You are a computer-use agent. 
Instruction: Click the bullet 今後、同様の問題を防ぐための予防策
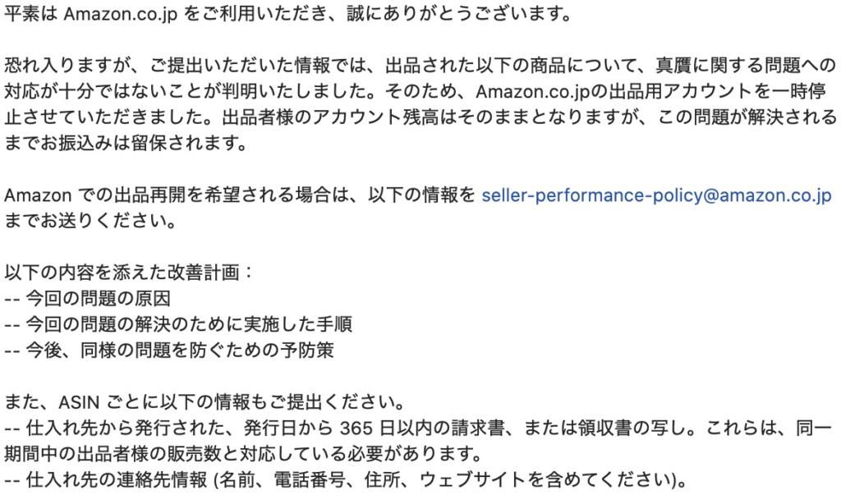(169, 350)
